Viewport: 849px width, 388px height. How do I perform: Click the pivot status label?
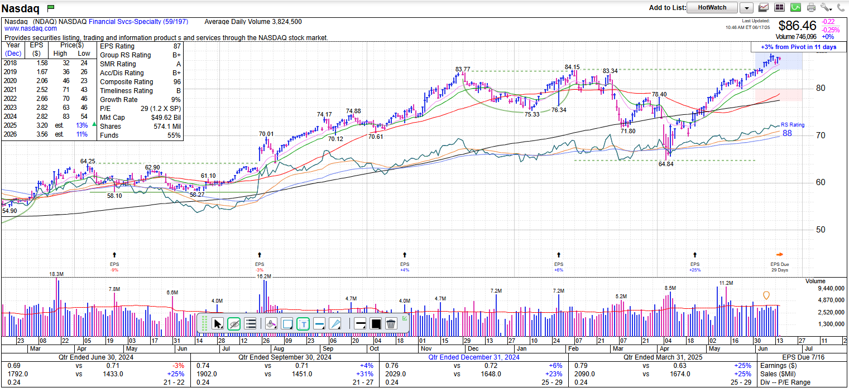799,47
